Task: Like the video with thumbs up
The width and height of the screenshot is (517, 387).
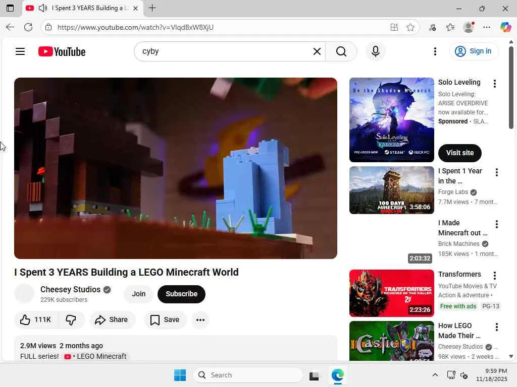Action: pyautogui.click(x=36, y=319)
